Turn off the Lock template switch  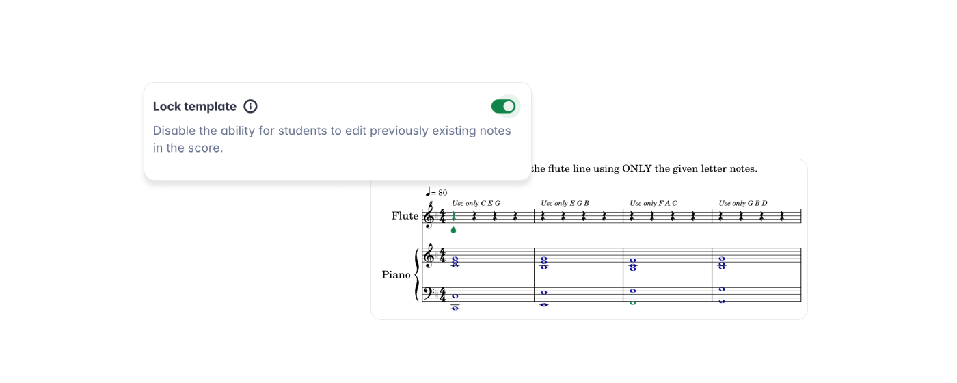[504, 107]
